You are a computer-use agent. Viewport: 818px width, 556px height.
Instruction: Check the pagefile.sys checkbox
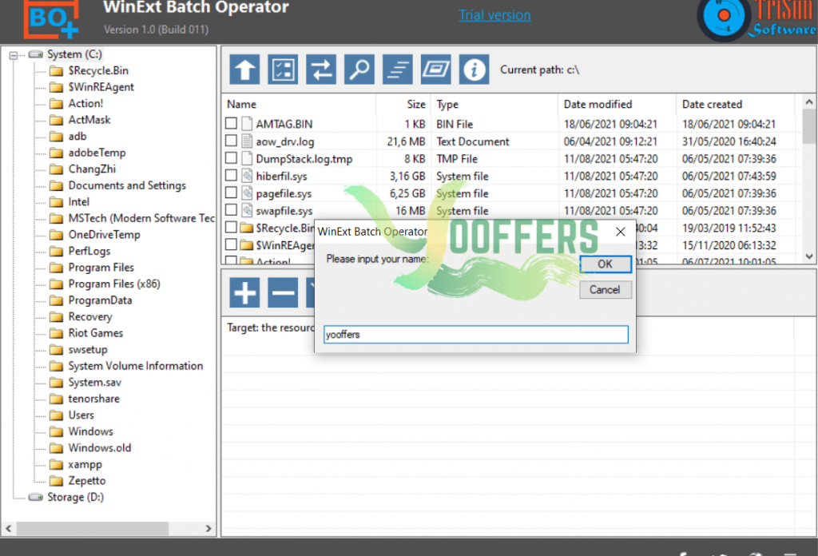231,193
